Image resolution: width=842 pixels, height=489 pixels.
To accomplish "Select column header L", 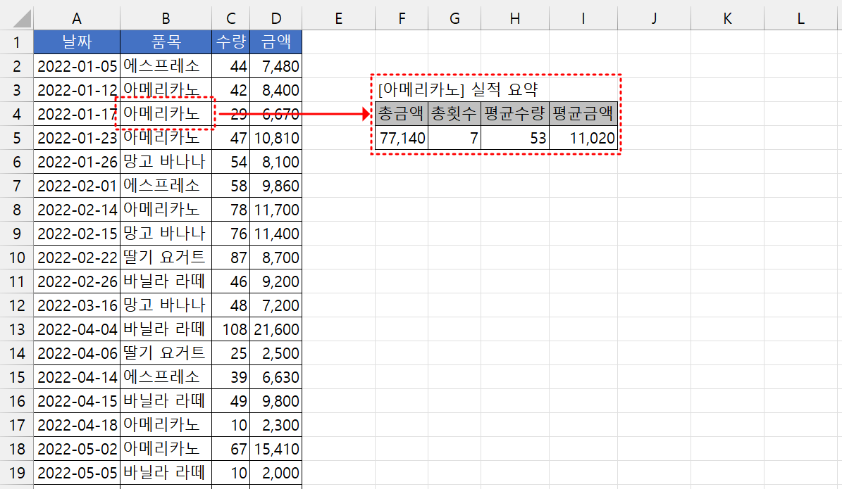I will click(x=800, y=18).
